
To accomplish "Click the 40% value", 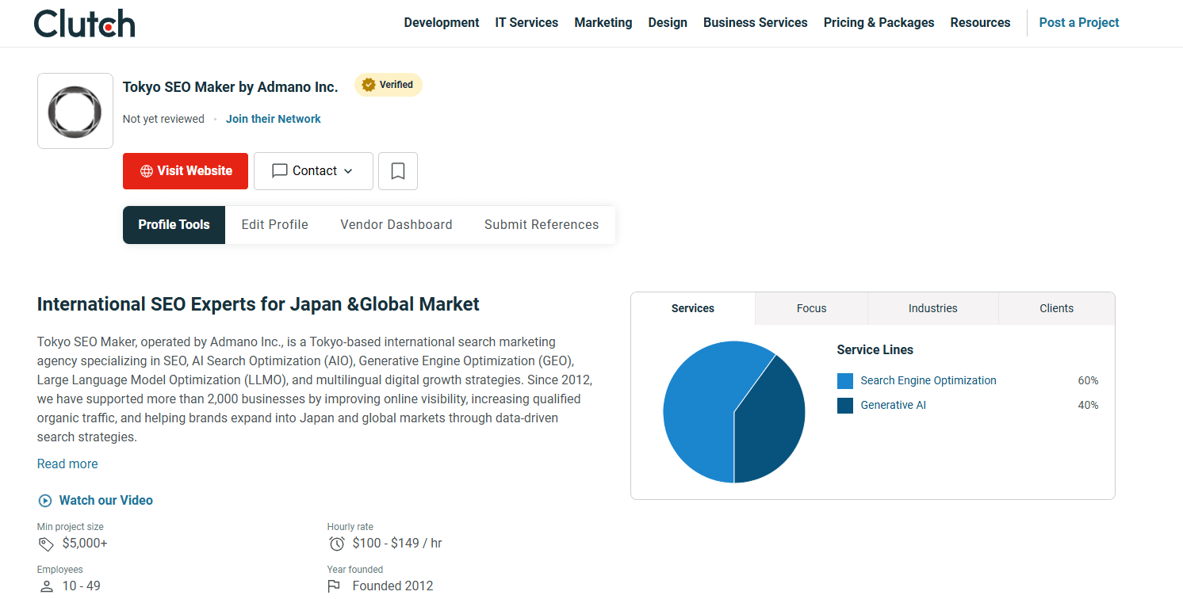I will 1088,406.
